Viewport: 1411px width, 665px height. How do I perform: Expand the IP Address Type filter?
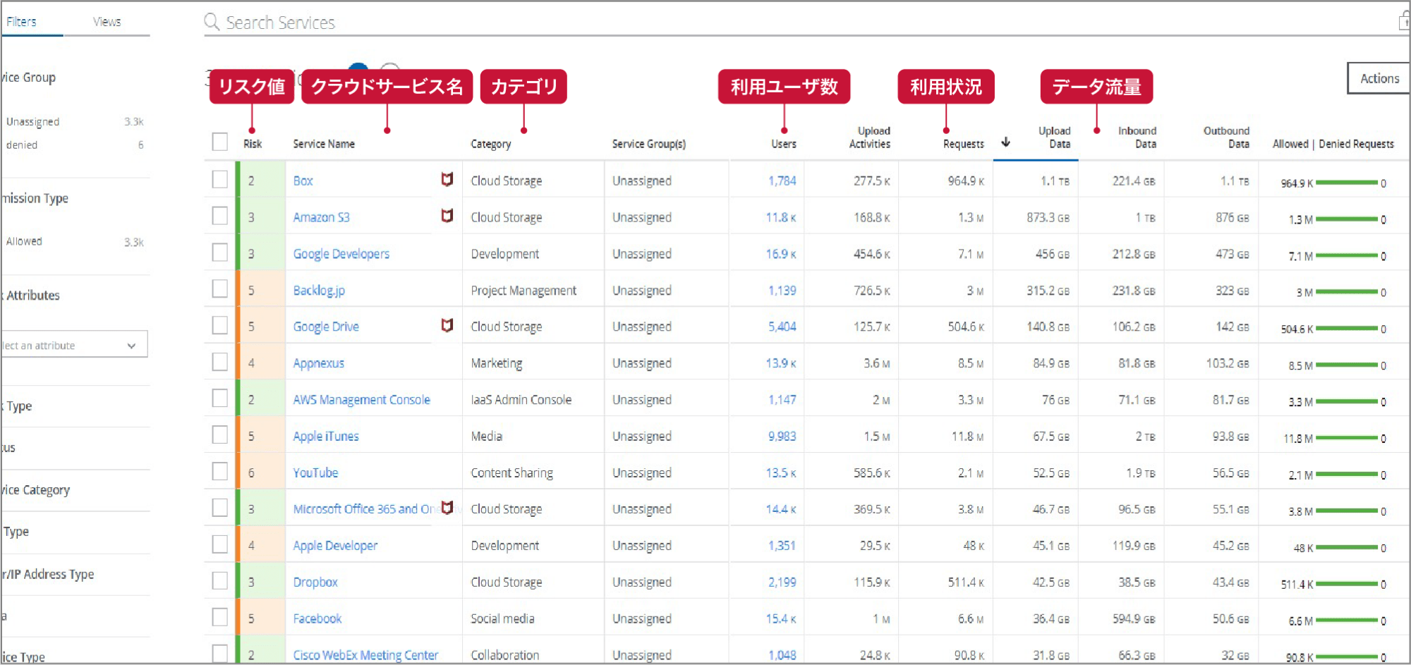pos(49,574)
